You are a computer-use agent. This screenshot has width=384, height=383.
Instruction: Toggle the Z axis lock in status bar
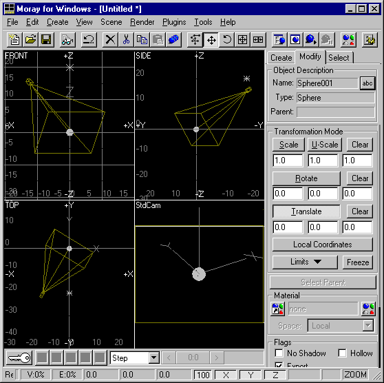[x=275, y=375]
